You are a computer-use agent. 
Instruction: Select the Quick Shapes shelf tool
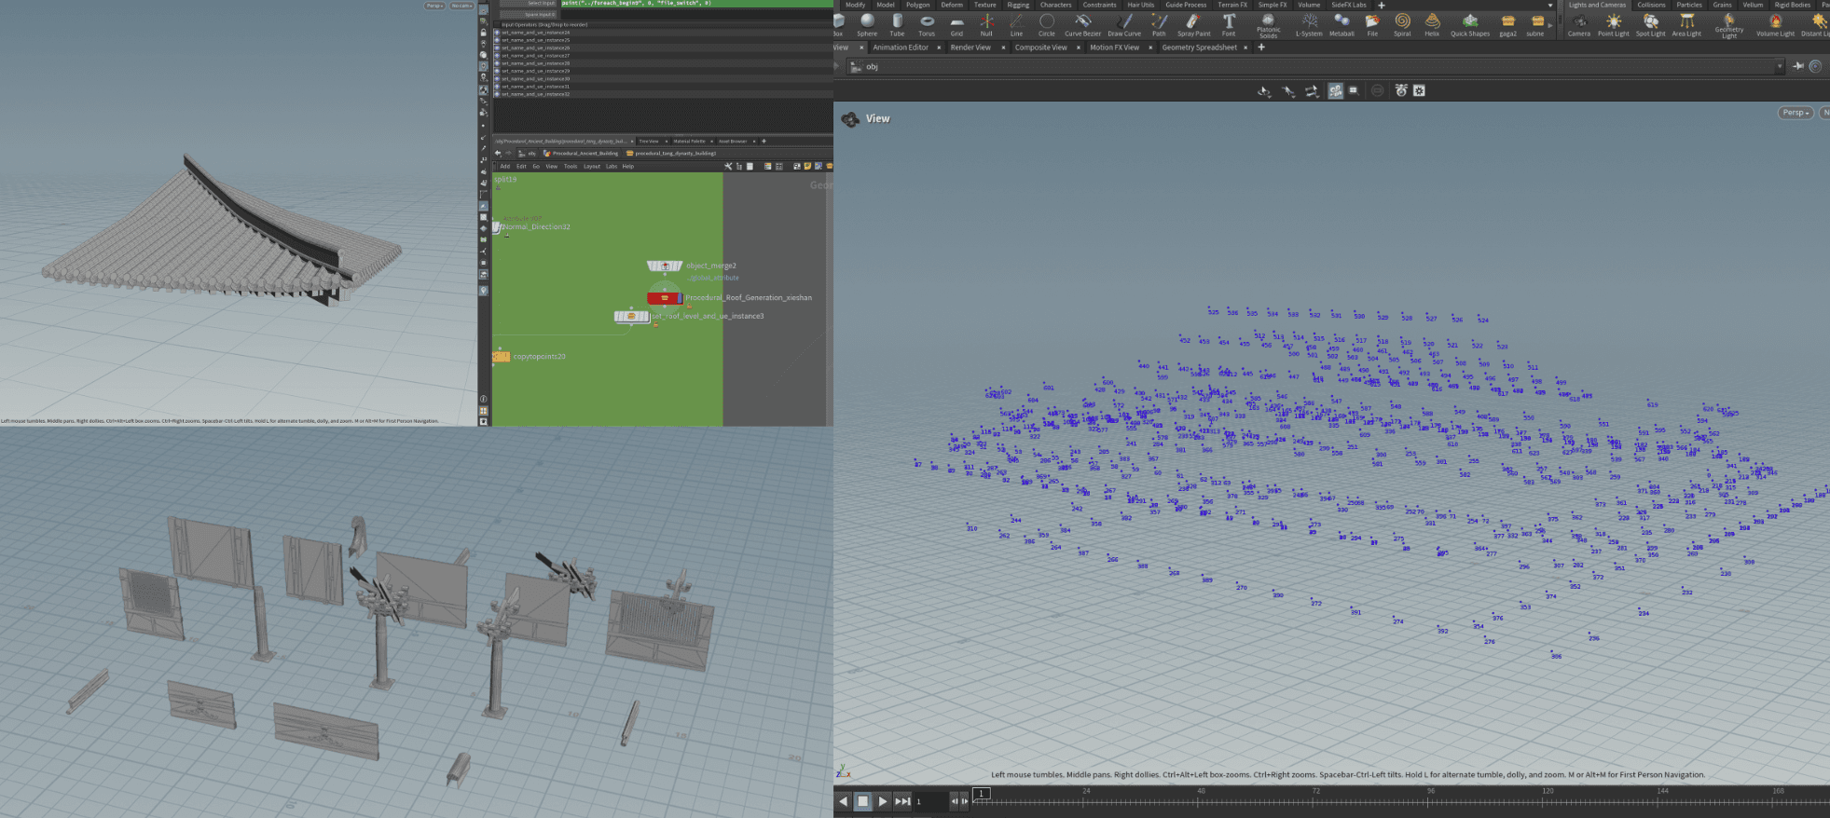click(1470, 24)
